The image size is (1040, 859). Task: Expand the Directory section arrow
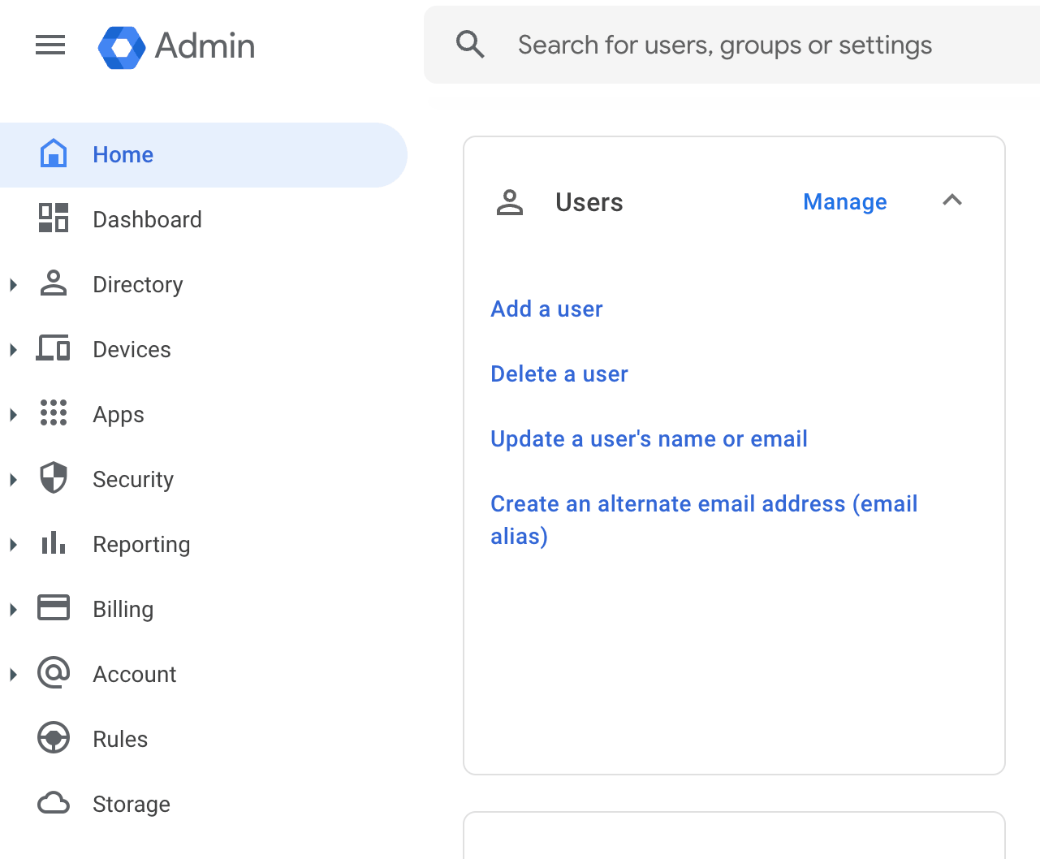(x=12, y=284)
